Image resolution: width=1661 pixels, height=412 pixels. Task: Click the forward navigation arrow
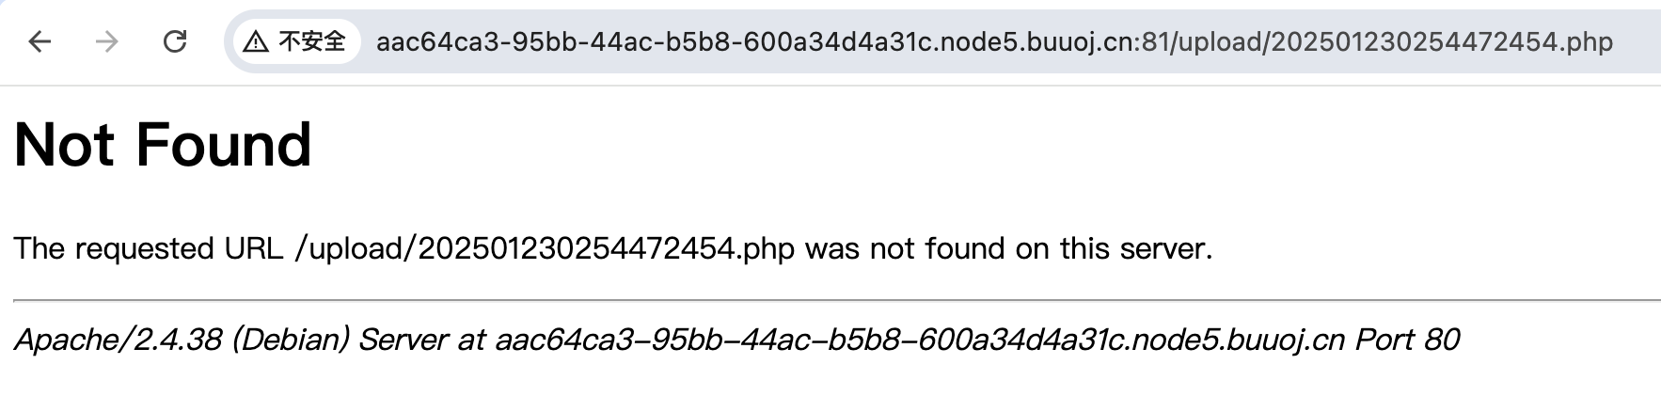(107, 41)
